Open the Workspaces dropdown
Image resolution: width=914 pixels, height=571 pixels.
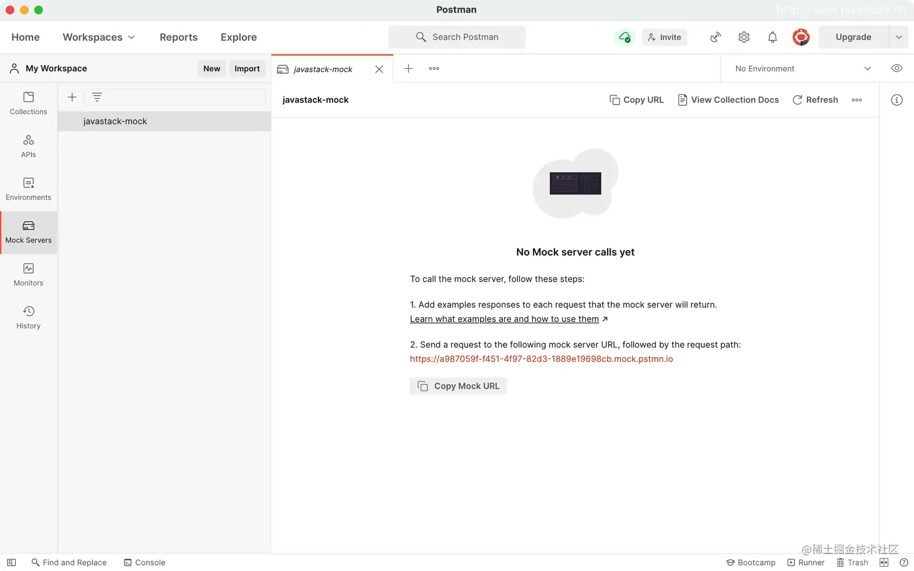(x=99, y=37)
